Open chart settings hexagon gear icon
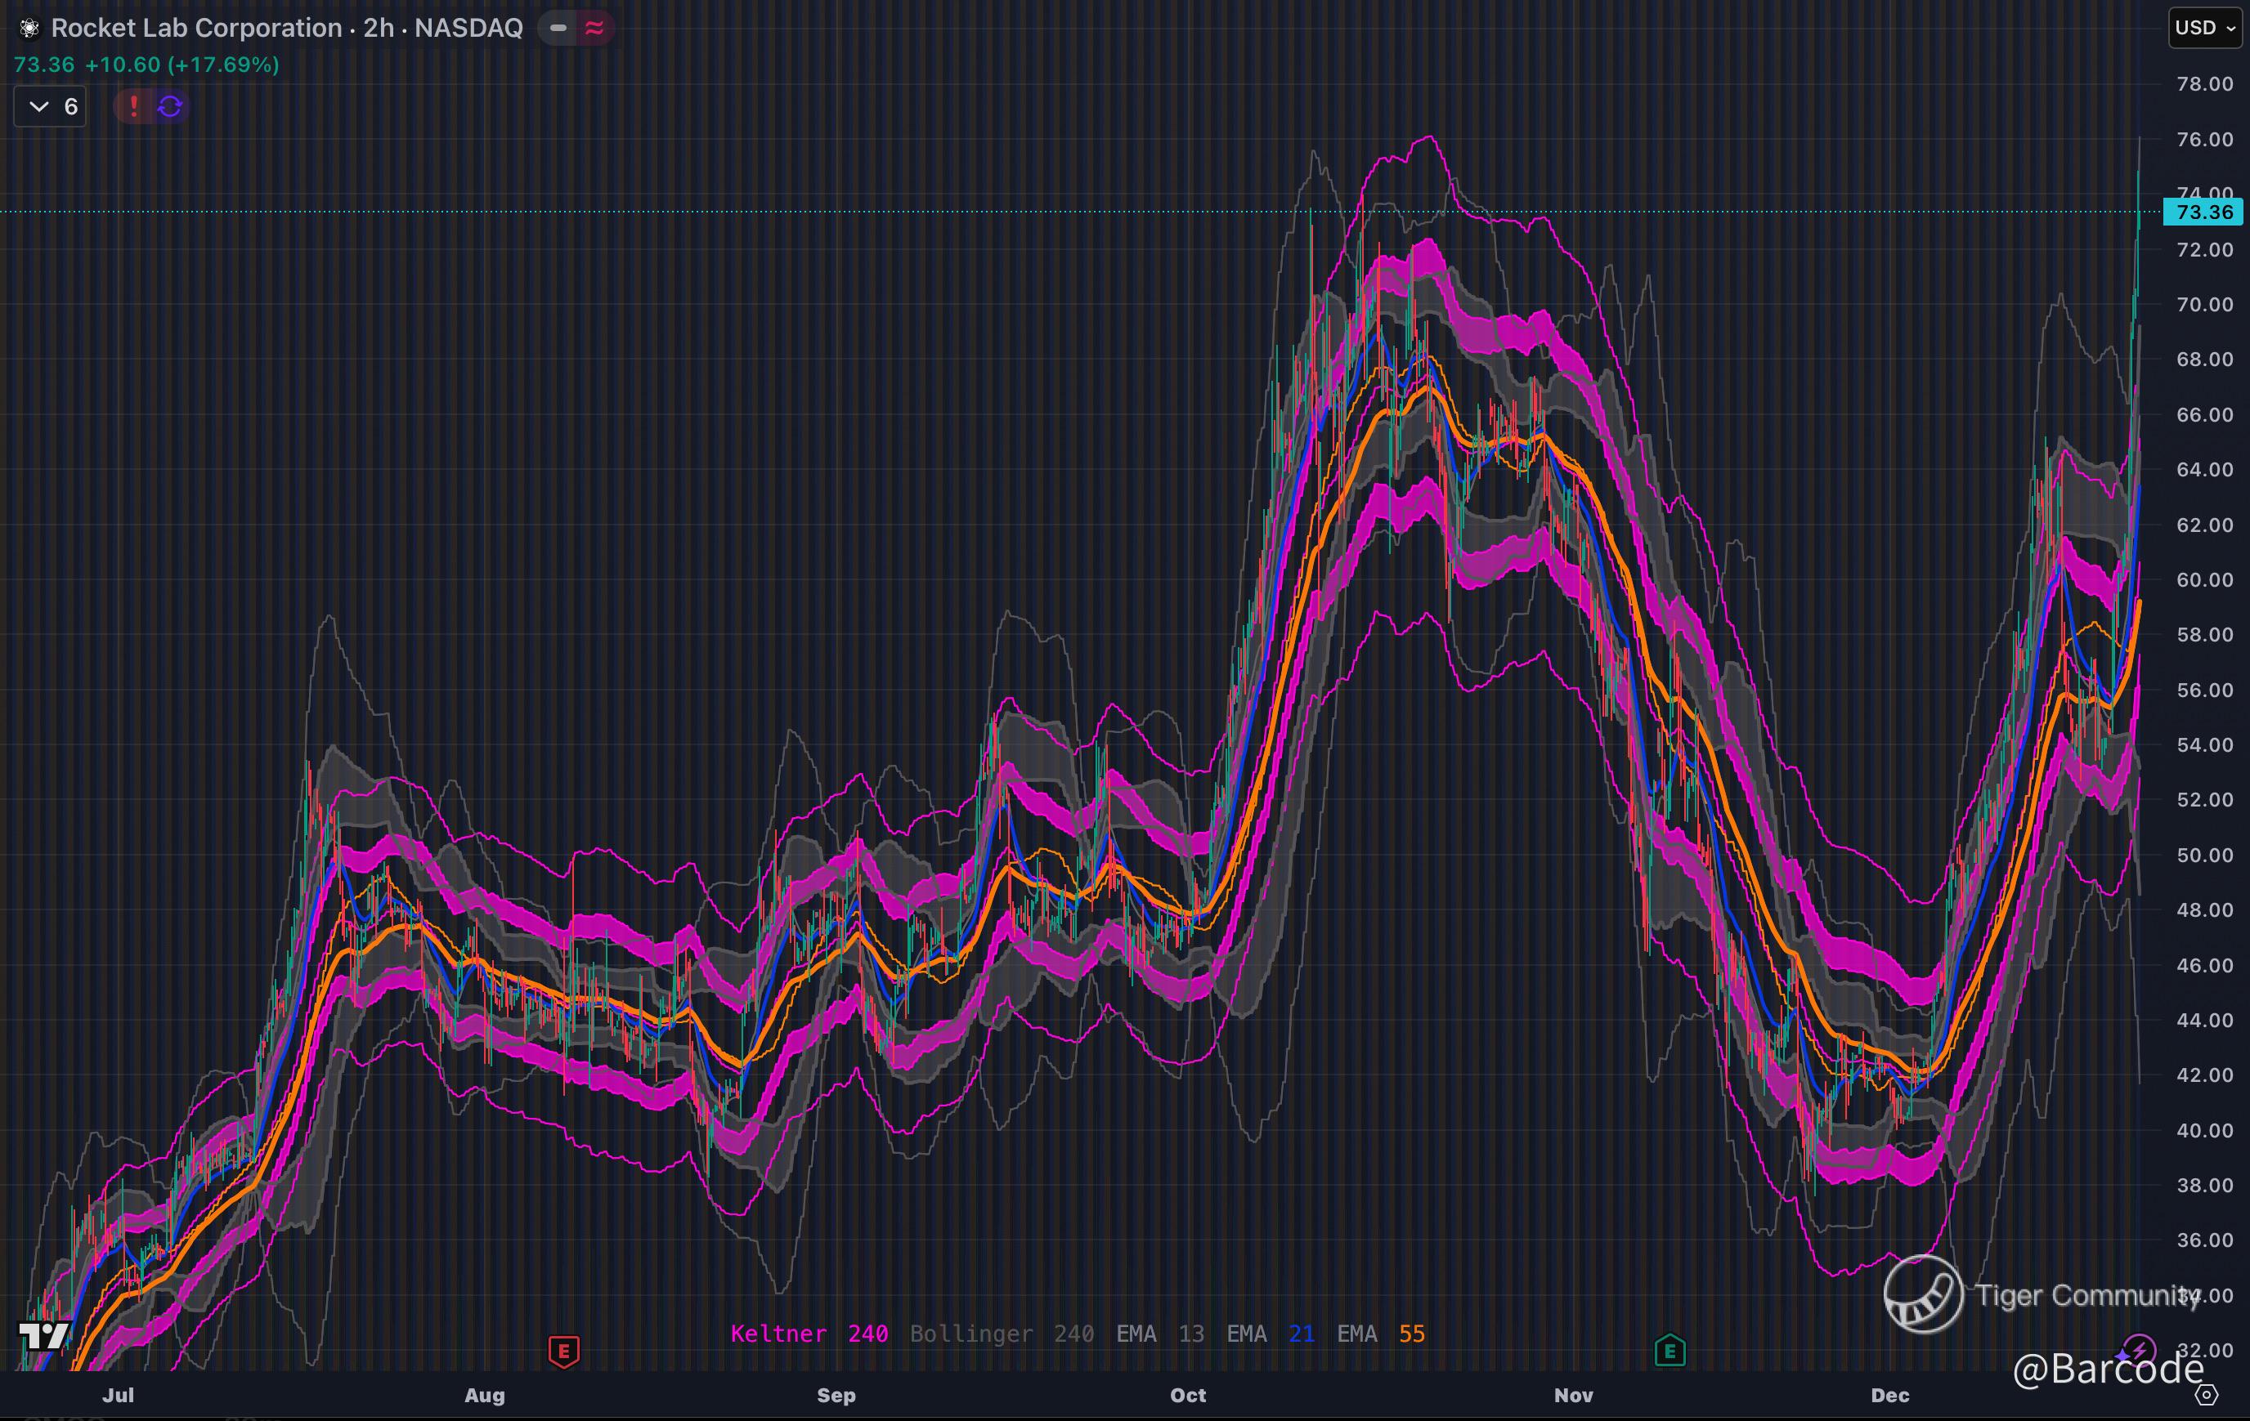Screen dimensions: 2250x1421 (2206, 1395)
